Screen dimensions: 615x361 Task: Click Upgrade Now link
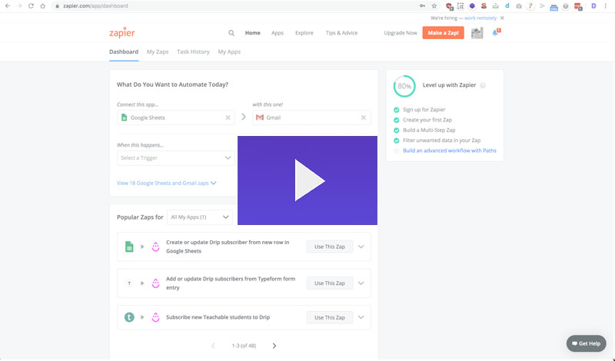click(401, 33)
